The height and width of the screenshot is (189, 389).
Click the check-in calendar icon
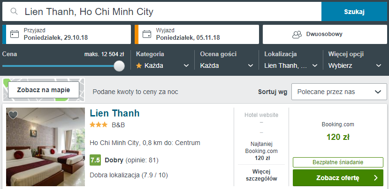tap(15, 34)
